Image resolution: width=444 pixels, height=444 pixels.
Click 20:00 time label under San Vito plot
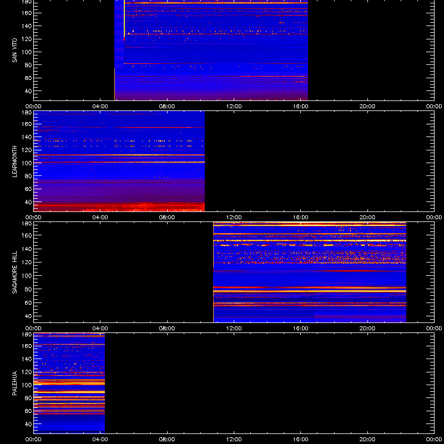[367, 107]
